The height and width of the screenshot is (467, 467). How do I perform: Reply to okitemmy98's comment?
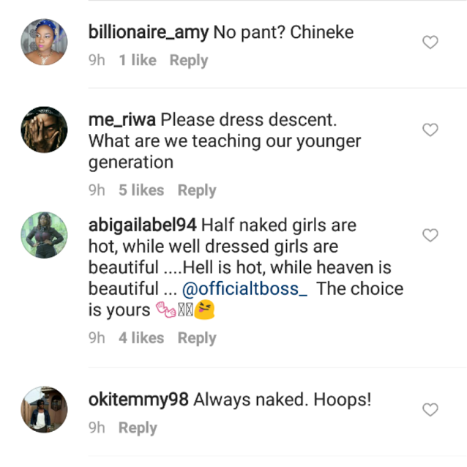coord(138,428)
